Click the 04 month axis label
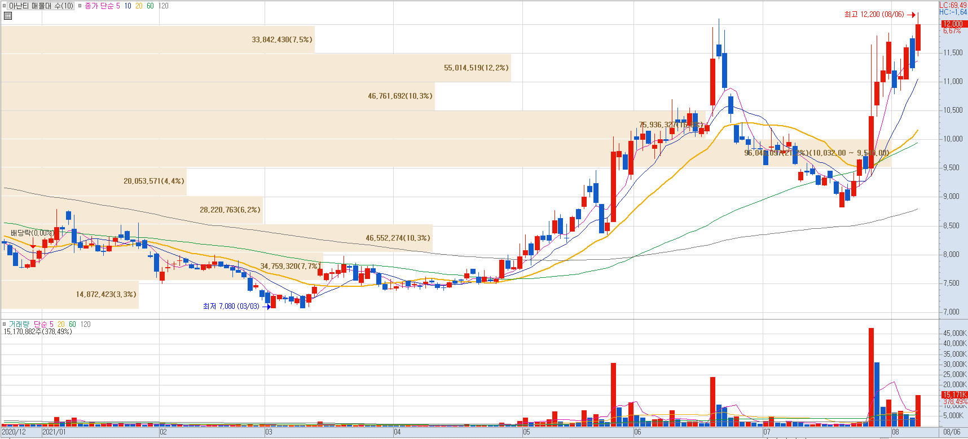The height and width of the screenshot is (439, 968). (397, 432)
